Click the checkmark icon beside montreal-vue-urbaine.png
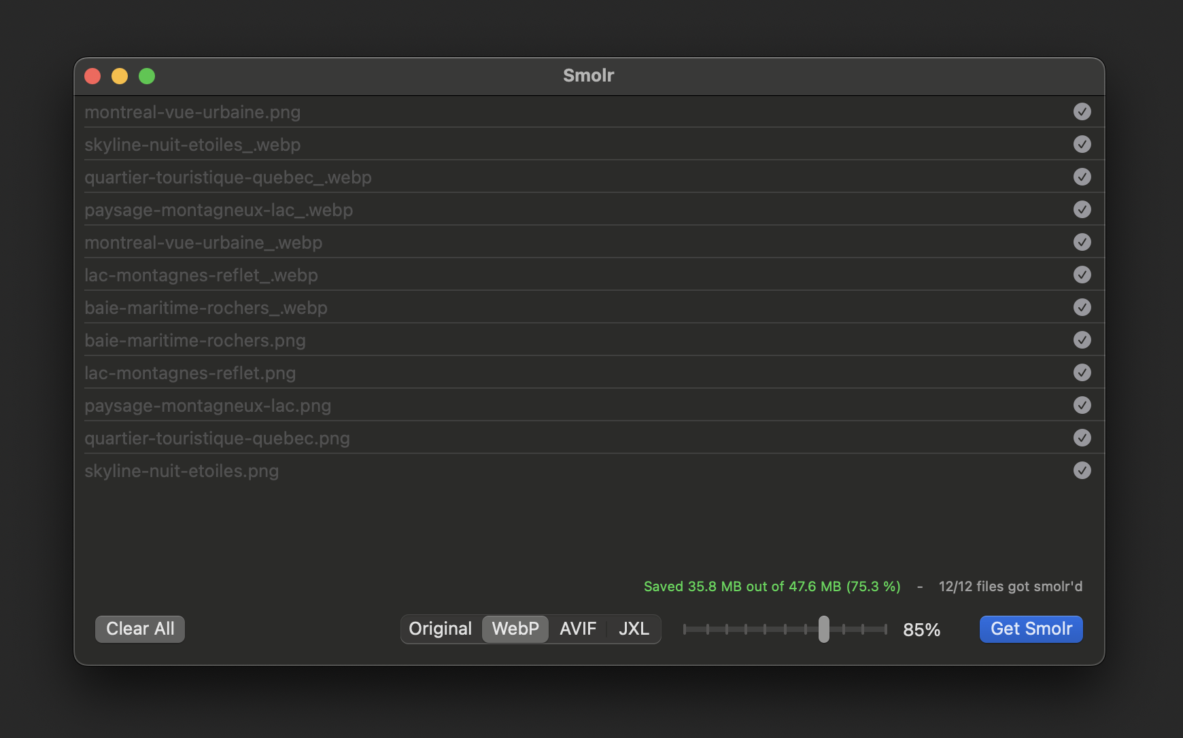 [1082, 111]
